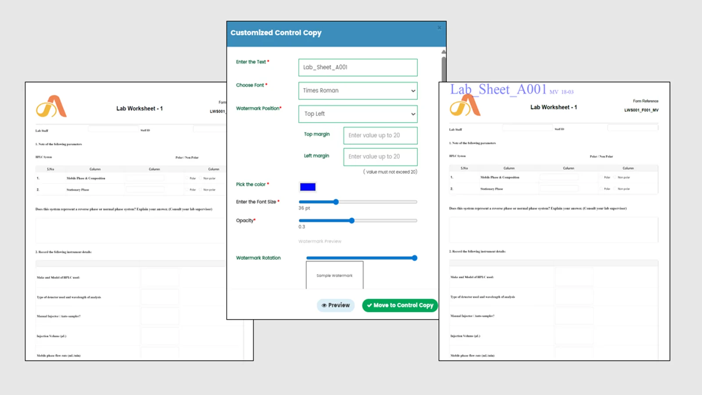Click the Sample Watermark preview box

(334, 275)
